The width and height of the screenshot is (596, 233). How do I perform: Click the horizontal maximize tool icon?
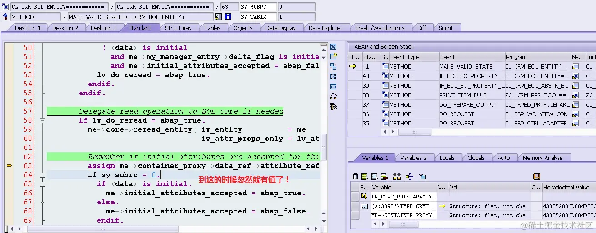pos(333,86)
